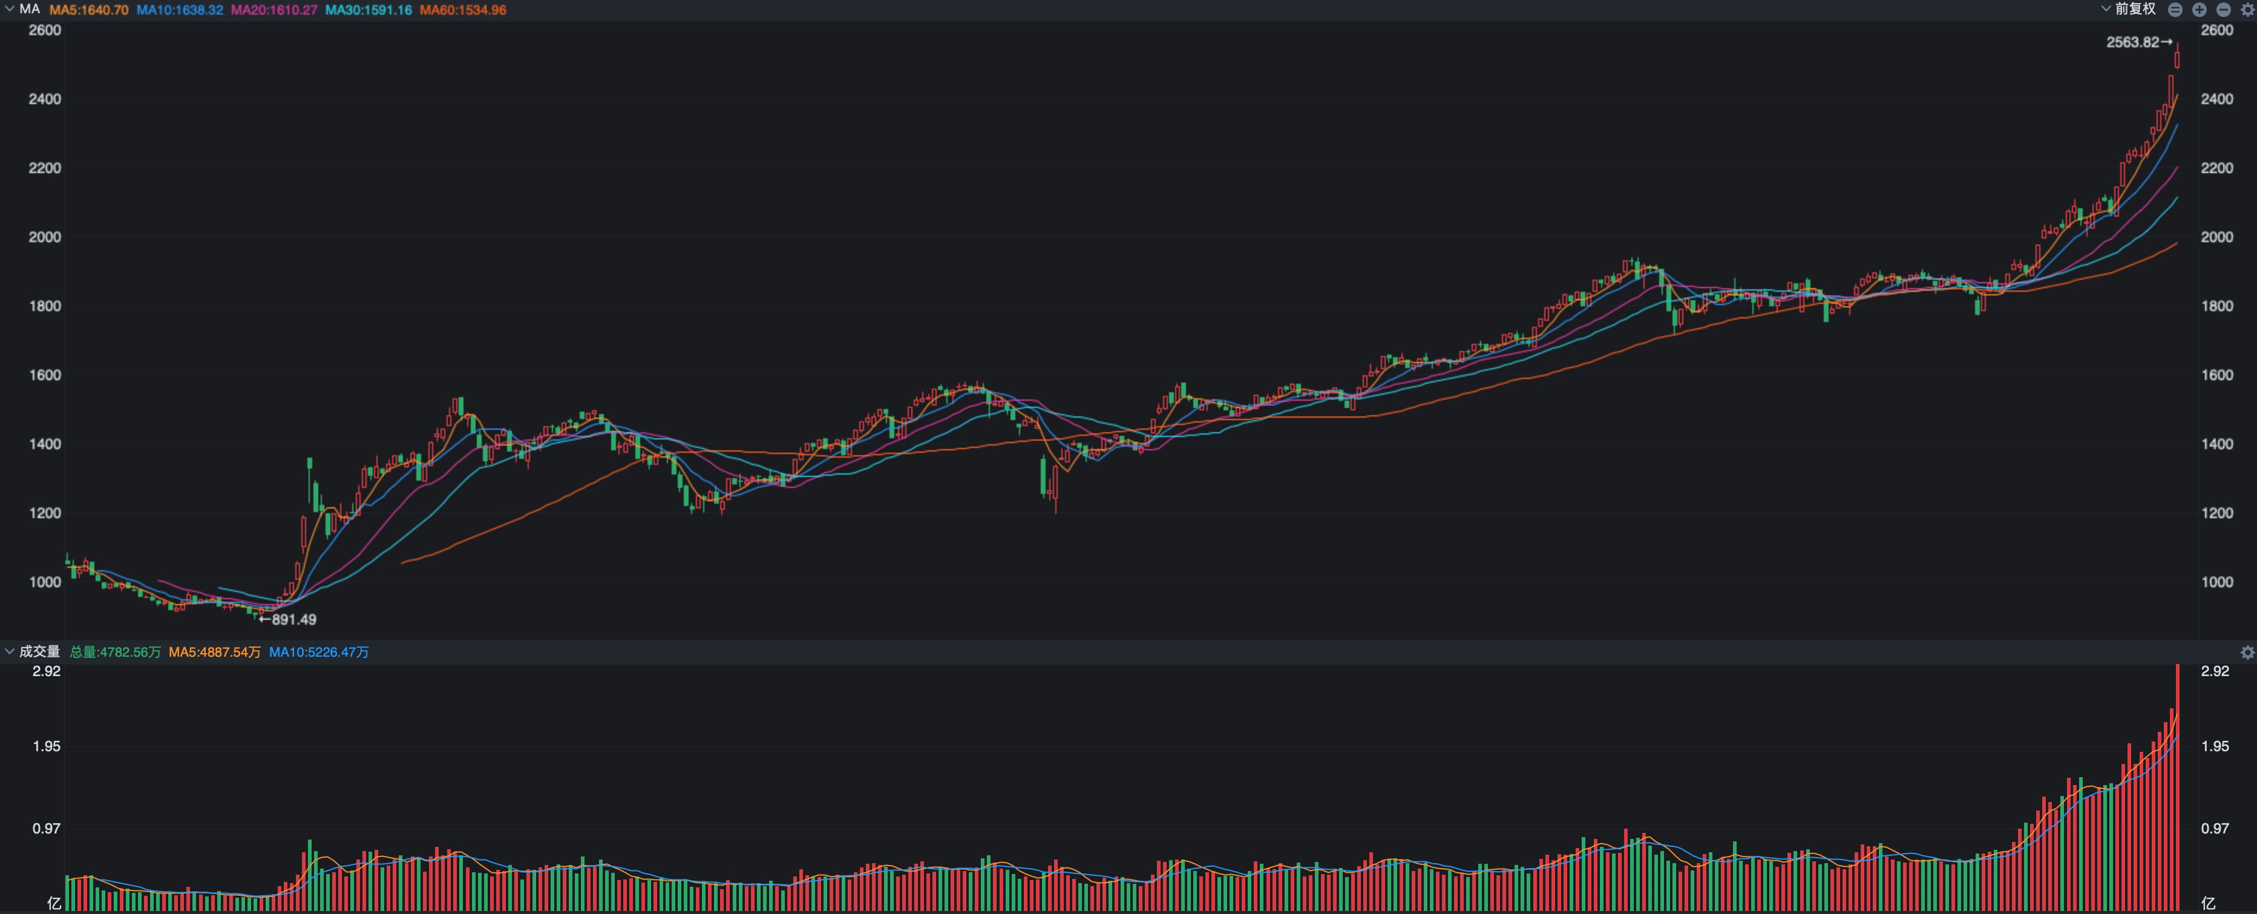Screen dimensions: 2257x914
Task: Click the MA20:1610.27 magenta label
Action: tap(274, 10)
